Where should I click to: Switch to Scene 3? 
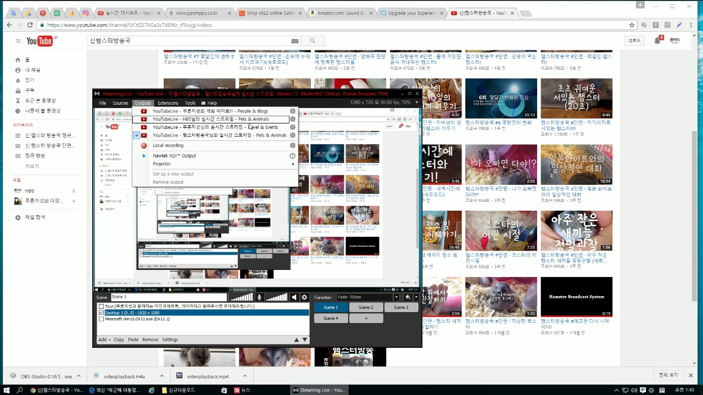401,307
